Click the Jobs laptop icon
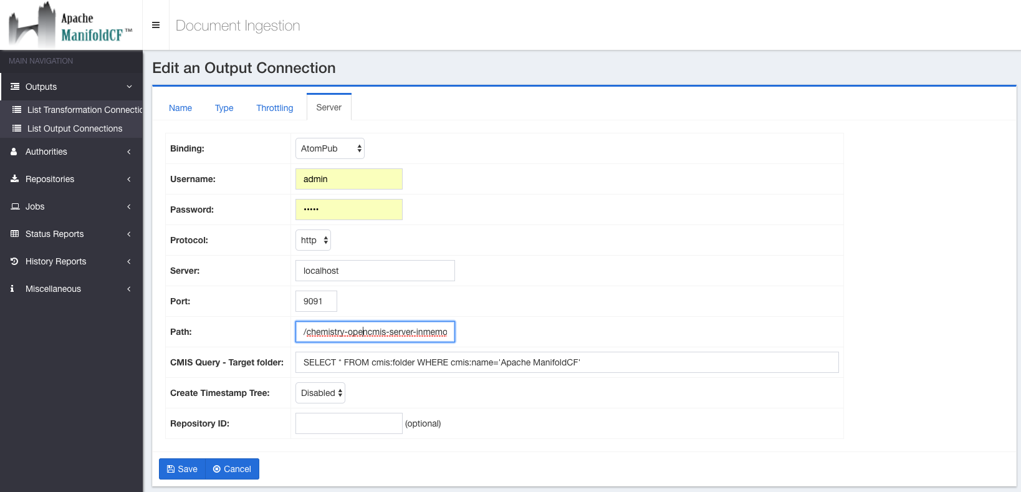Viewport: 1021px width, 492px height. click(15, 206)
